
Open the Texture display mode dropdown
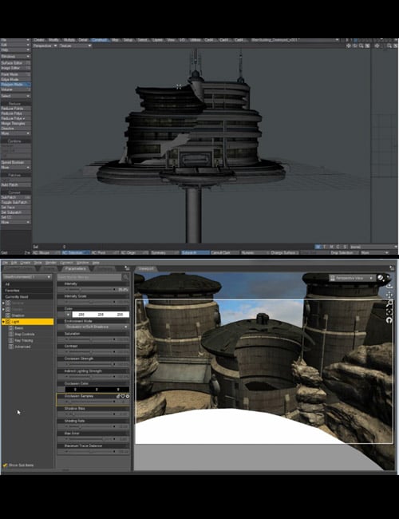(75, 46)
